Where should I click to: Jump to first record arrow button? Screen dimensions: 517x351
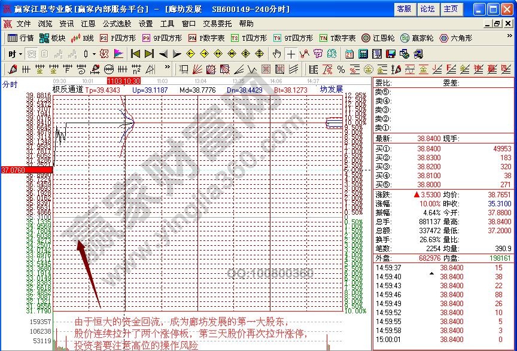pyautogui.click(x=135, y=54)
